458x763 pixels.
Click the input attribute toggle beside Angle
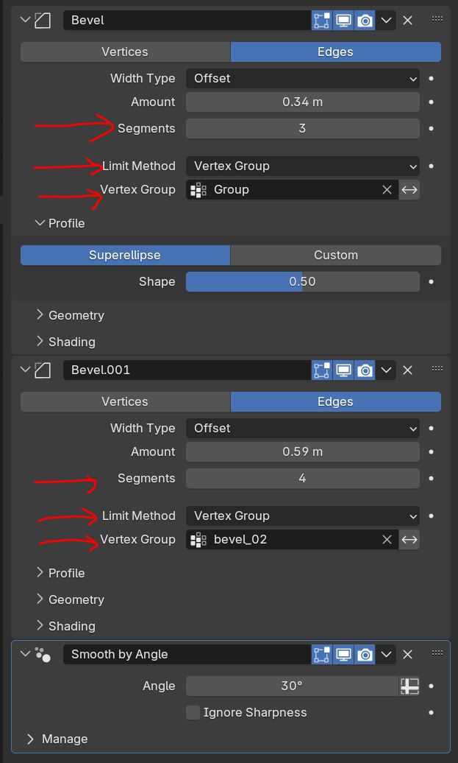click(409, 686)
